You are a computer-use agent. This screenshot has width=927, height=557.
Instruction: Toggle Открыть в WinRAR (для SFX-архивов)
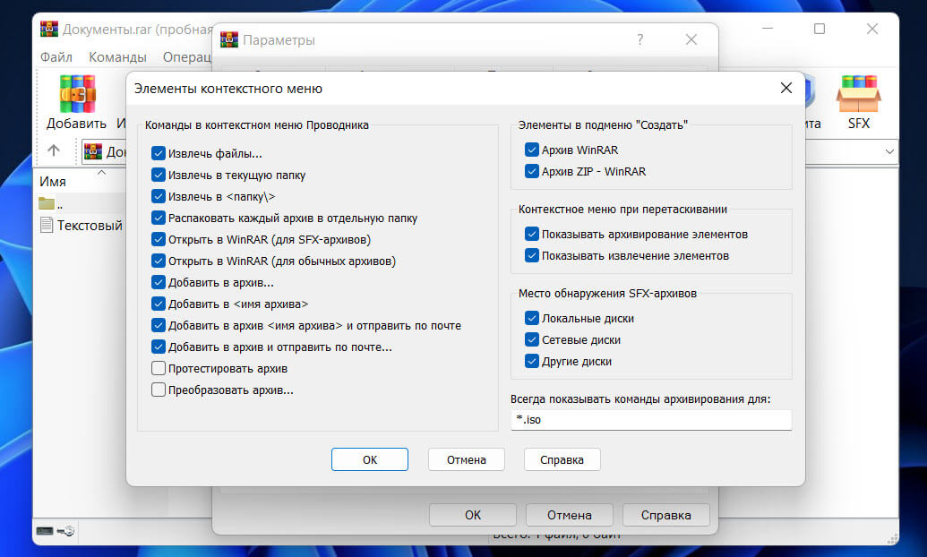click(158, 239)
